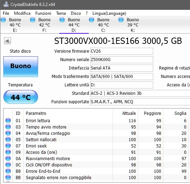Viewport: 190px width, 184px height.
Task: Open the Modifica menu
Action: [x=22, y=13]
